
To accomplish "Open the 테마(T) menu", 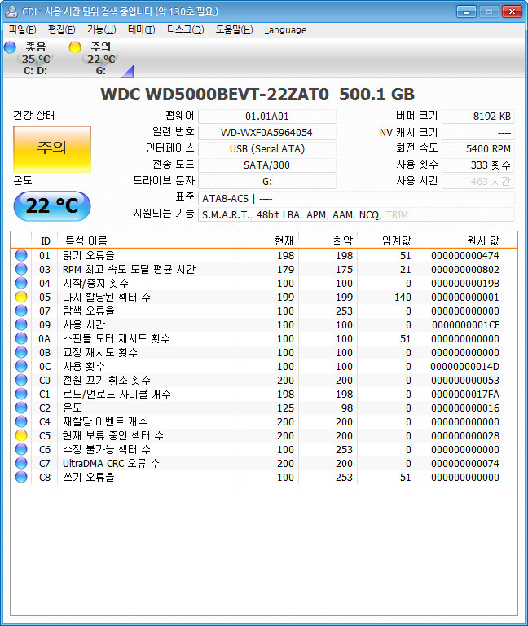I will [141, 30].
